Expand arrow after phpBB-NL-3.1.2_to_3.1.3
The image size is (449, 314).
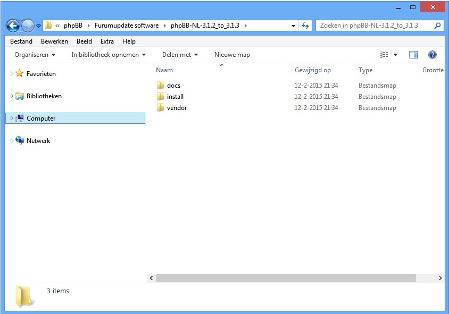pos(246,26)
